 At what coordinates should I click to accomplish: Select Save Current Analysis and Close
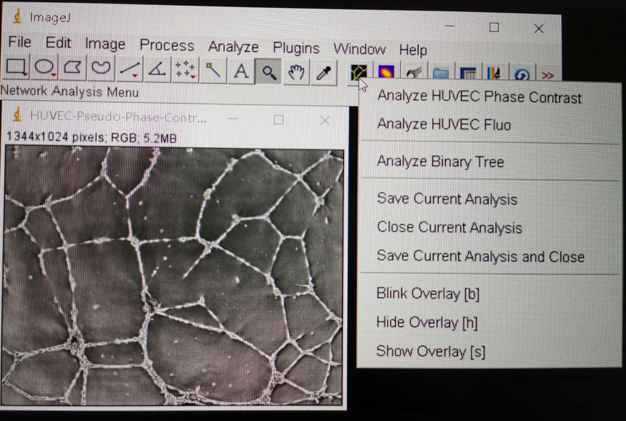(480, 257)
